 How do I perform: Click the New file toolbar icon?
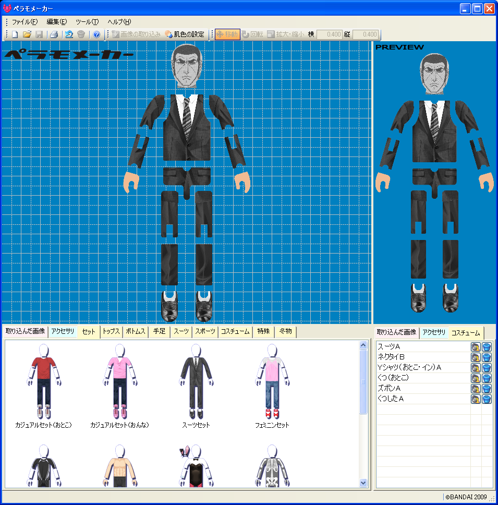15,34
